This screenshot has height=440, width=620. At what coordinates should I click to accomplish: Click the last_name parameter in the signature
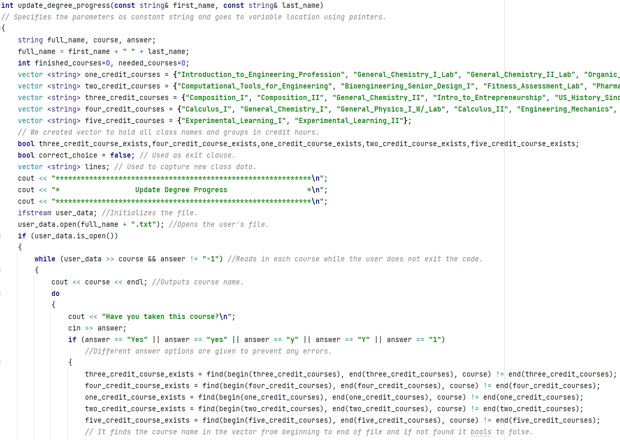(299, 6)
